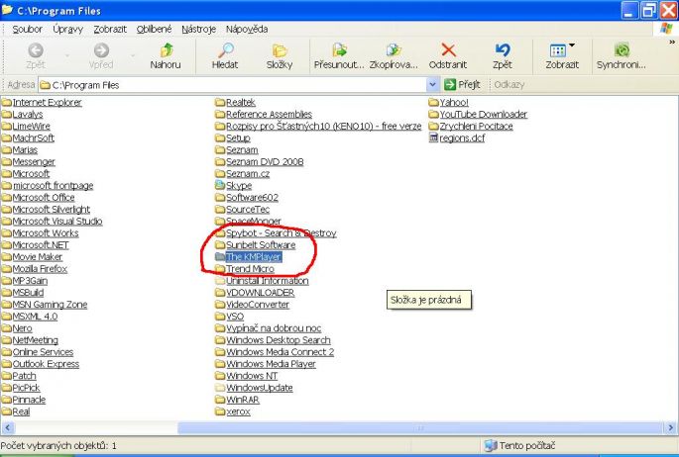Click the Odkazy links label

509,84
